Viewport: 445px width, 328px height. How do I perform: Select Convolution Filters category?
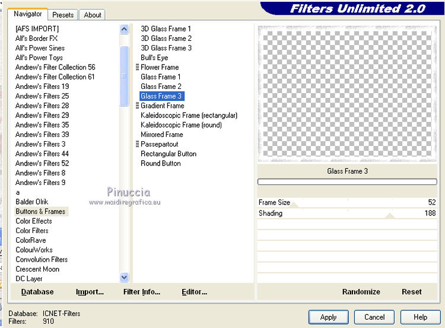tap(42, 260)
